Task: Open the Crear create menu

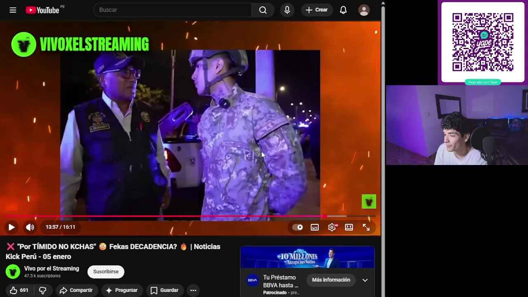Action: point(317,10)
